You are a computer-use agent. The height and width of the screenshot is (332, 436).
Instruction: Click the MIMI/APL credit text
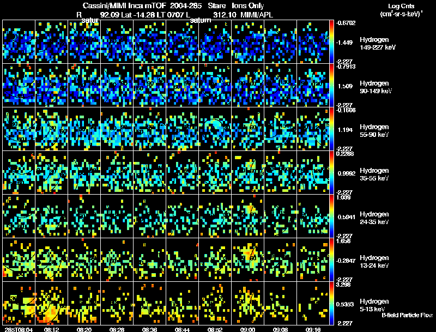(x=257, y=15)
